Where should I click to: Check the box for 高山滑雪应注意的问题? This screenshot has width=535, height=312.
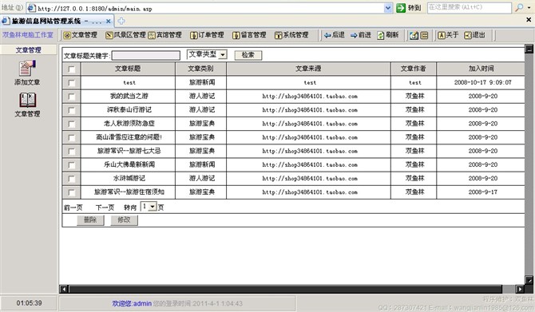71,137
